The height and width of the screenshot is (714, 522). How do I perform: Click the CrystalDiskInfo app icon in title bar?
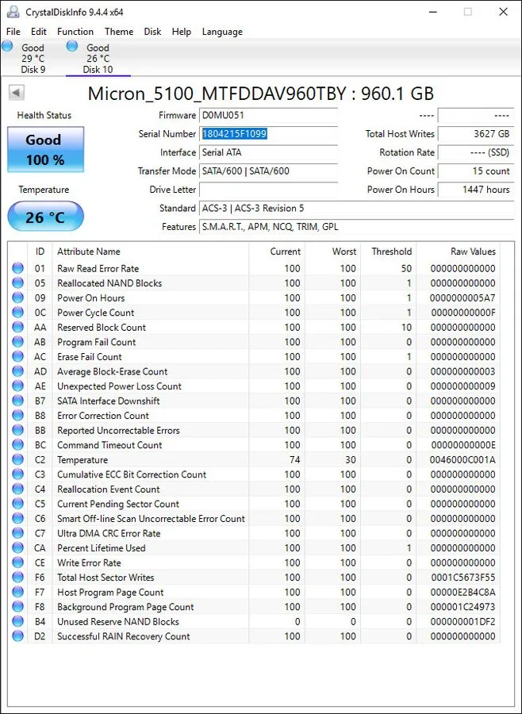tap(13, 12)
